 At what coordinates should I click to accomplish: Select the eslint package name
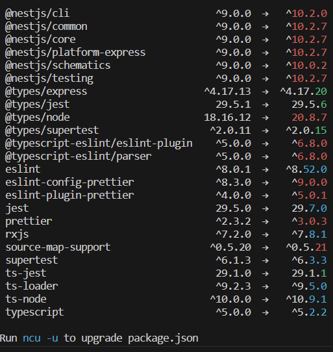(x=23, y=170)
